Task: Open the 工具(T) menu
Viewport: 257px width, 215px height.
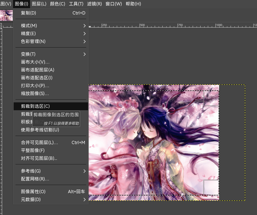Action: click(76, 4)
